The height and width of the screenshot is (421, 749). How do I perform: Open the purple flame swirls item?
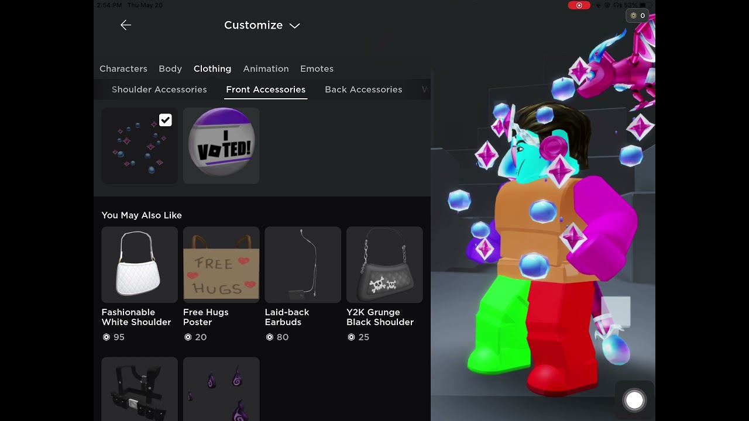(x=221, y=389)
